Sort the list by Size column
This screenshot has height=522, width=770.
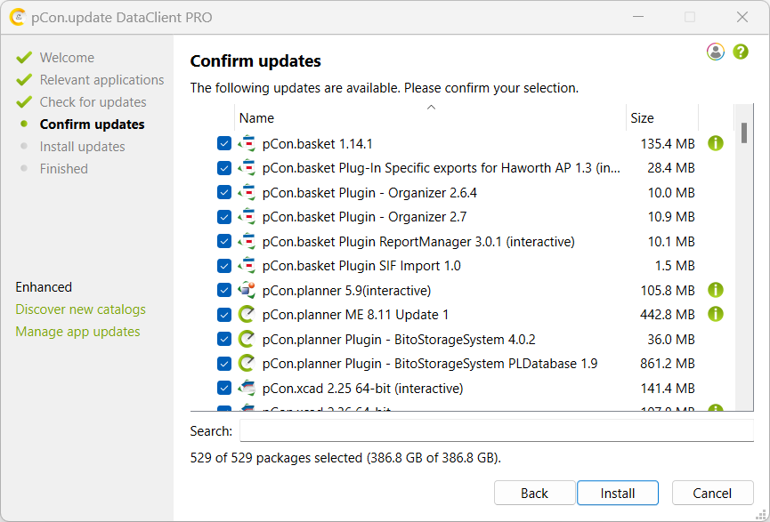coord(662,117)
